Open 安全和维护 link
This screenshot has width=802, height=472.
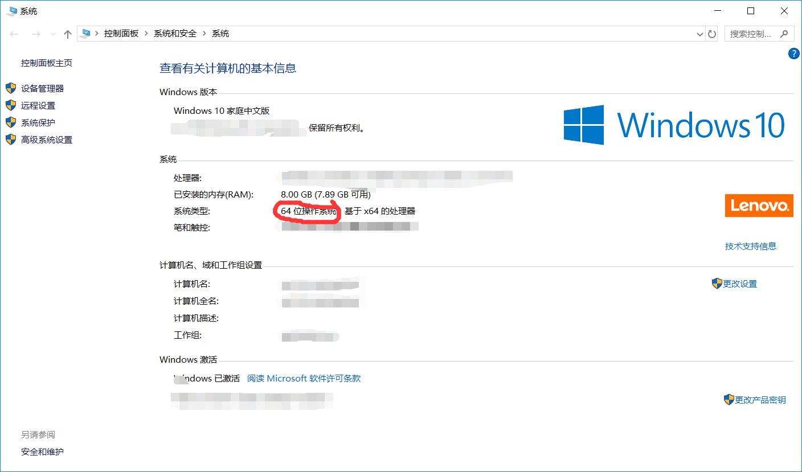42,452
